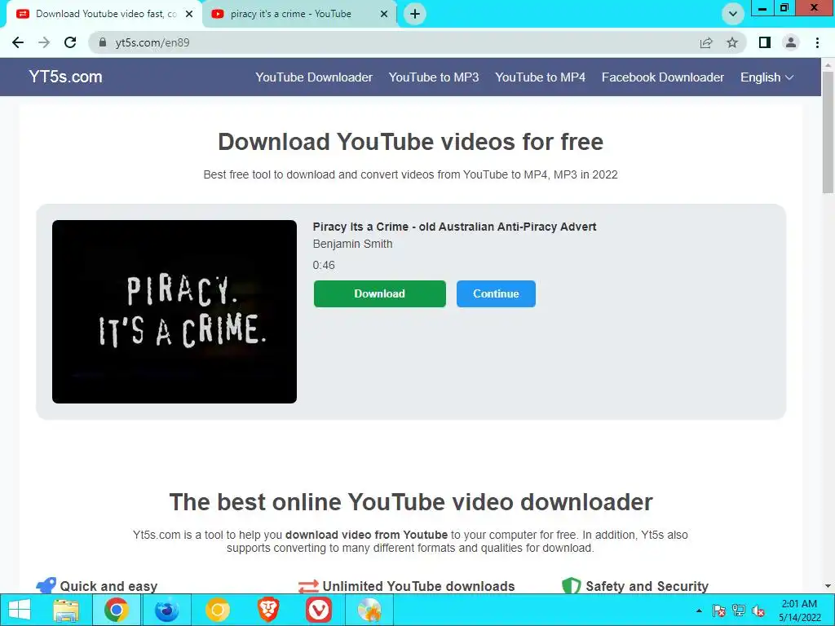Screen dimensions: 835x626
Task: Click the network tray icon
Action: (x=738, y=611)
